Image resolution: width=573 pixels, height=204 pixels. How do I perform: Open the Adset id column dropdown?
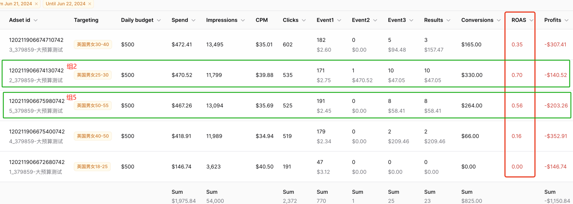coord(36,20)
